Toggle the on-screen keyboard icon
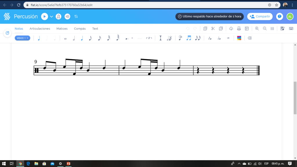The width and height of the screenshot is (297, 167). coord(291,29)
